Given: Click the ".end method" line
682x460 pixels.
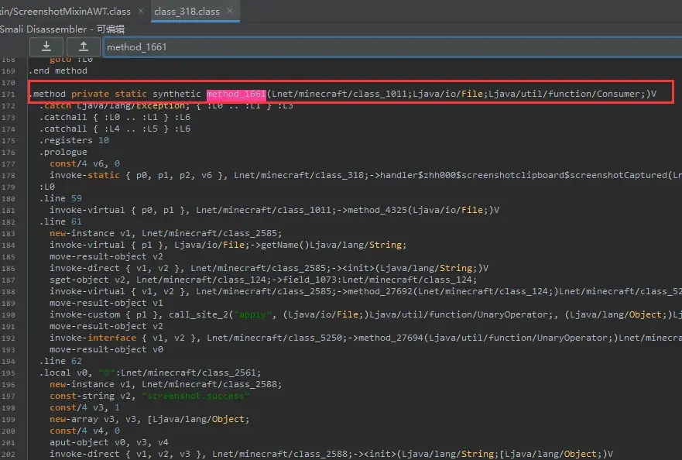Looking at the screenshot, I should (58, 70).
